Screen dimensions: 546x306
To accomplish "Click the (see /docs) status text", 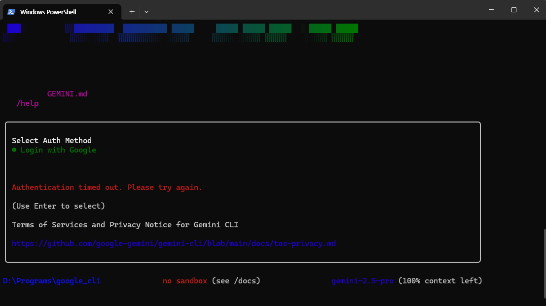I will point(236,280).
